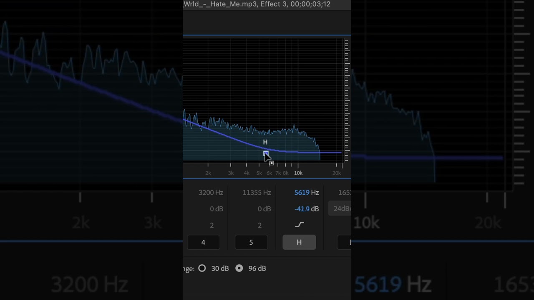Click the 10k frequency axis label
534x300 pixels.
pos(298,173)
